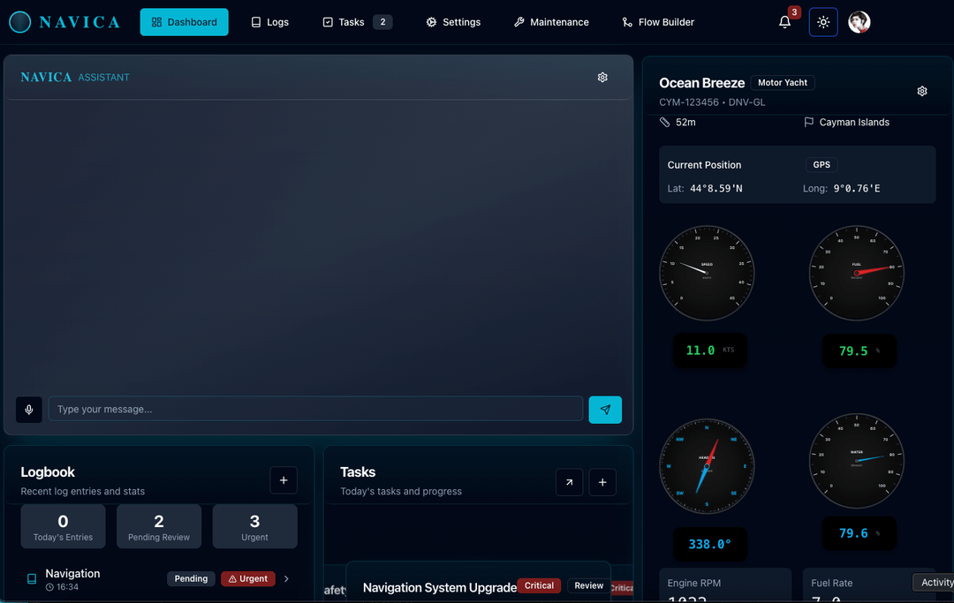Click the assistant microphone icon

pyautogui.click(x=28, y=410)
